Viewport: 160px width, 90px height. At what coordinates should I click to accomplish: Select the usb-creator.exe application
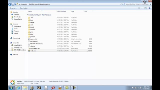[x=35, y=48]
